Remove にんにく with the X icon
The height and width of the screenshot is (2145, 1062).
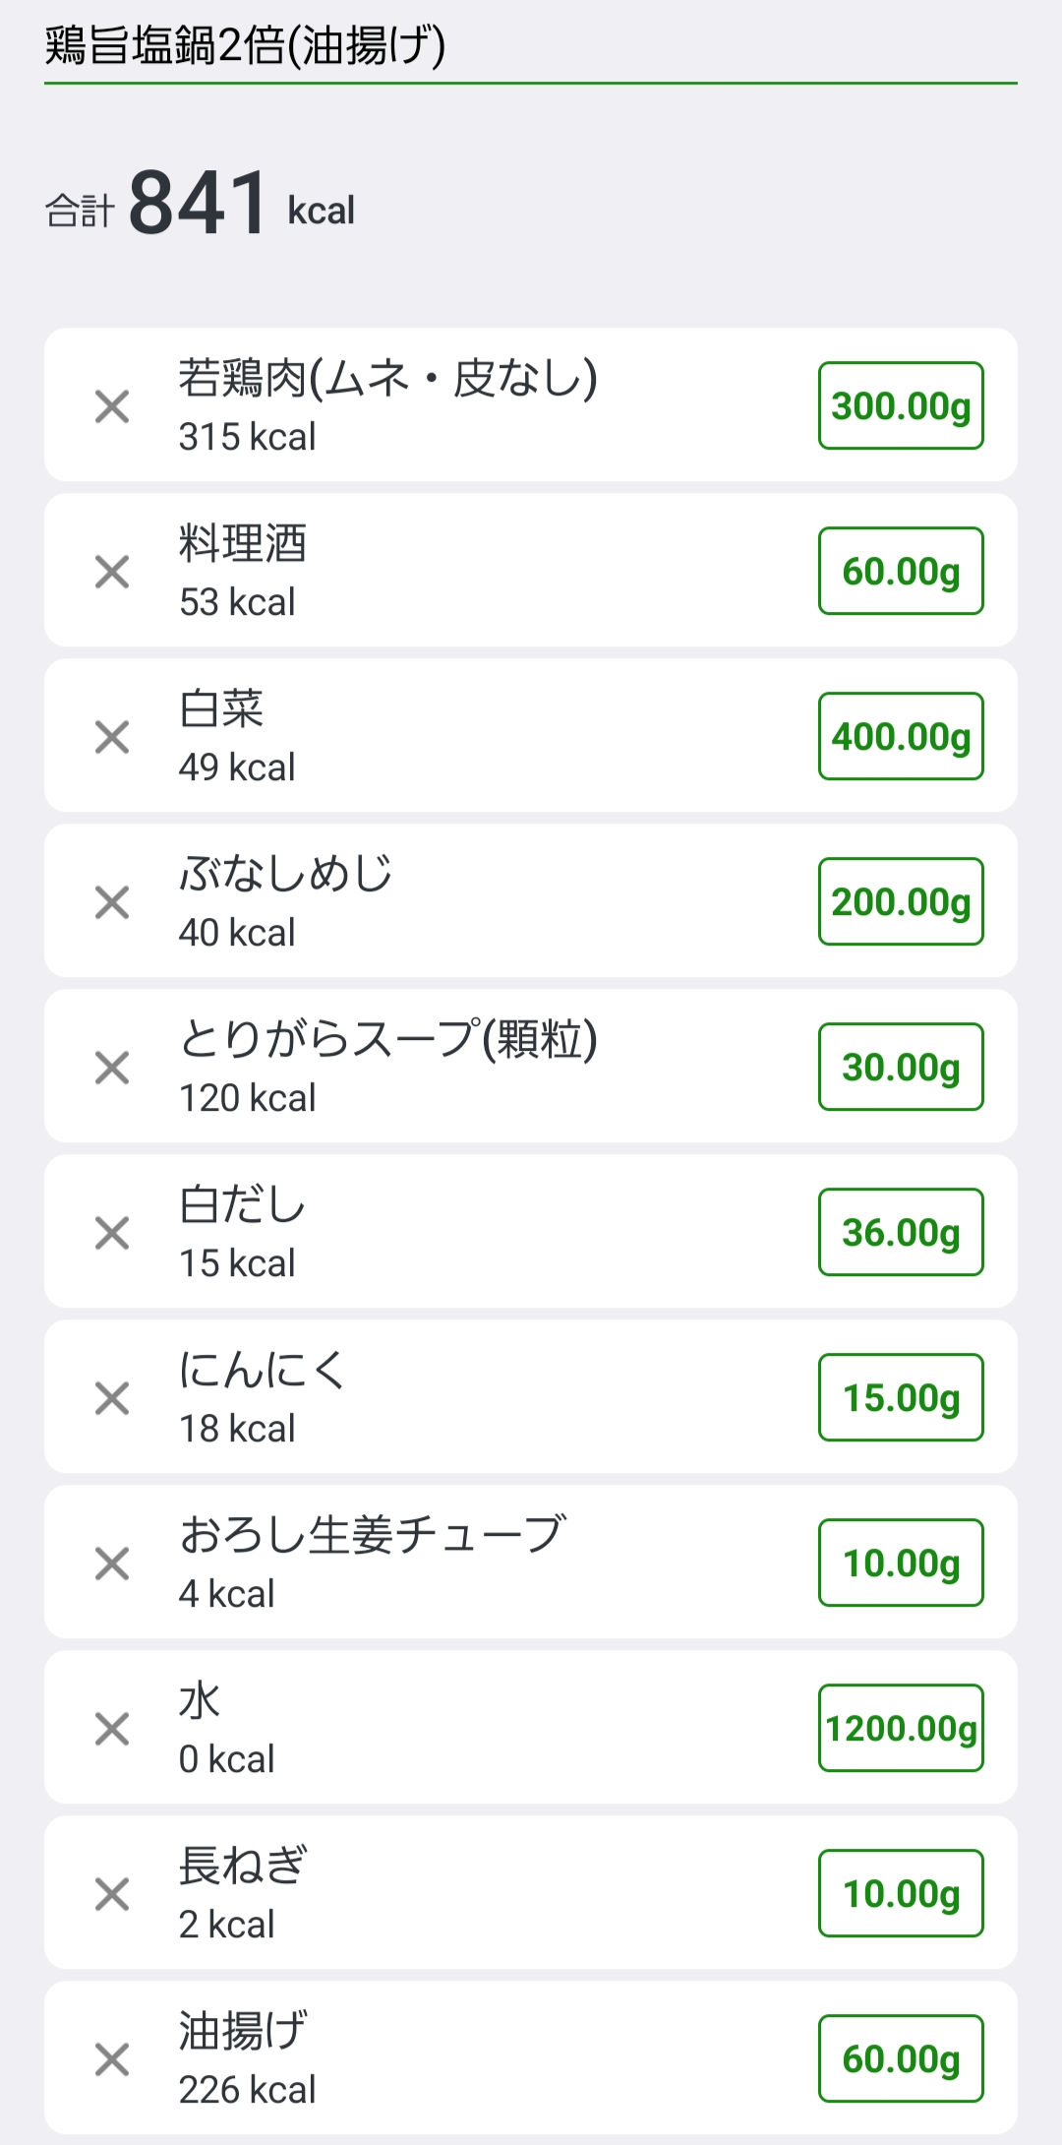click(112, 1397)
